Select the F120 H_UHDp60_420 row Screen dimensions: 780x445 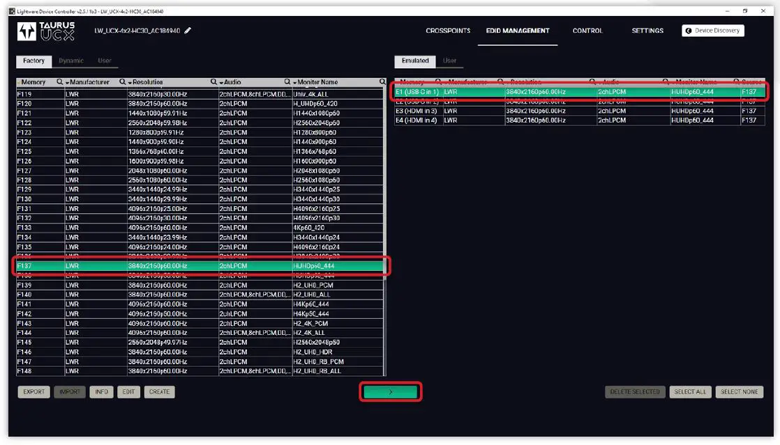pos(200,104)
